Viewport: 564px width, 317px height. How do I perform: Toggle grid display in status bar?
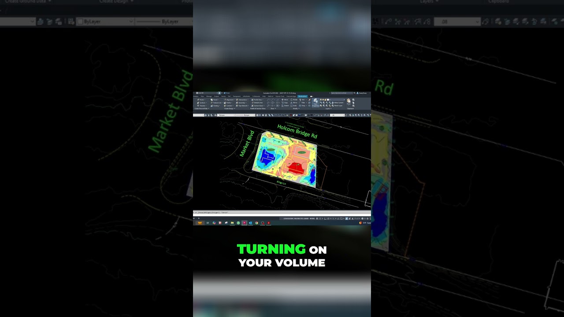click(317, 218)
